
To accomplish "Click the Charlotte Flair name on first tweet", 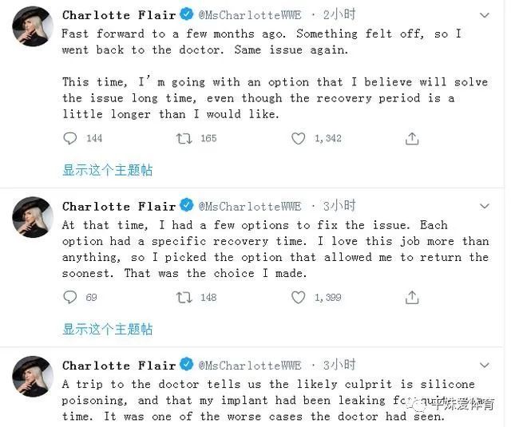I will (x=119, y=15).
